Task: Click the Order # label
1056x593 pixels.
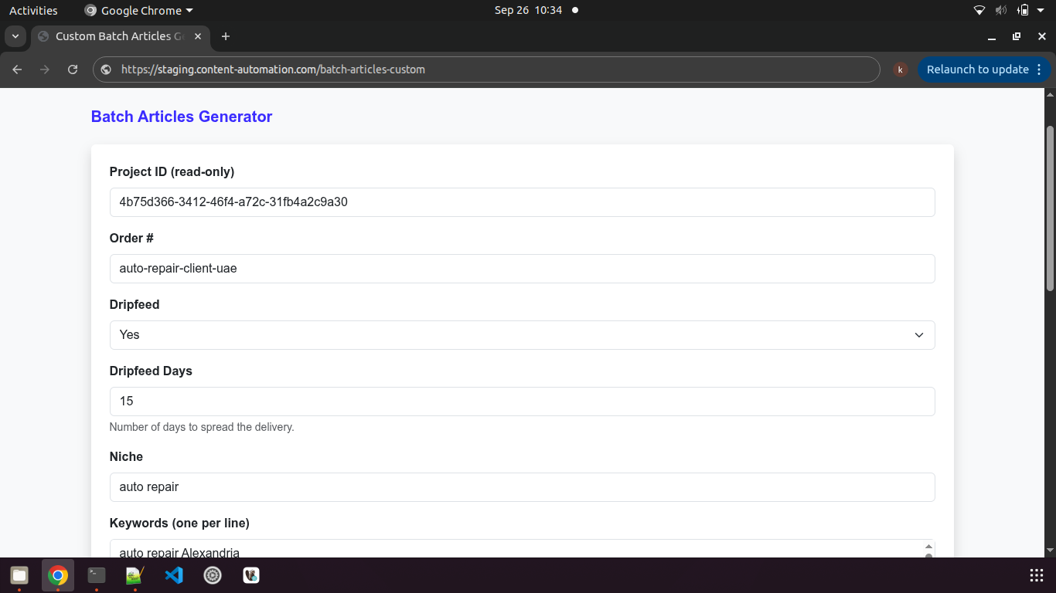Action: [x=131, y=238]
